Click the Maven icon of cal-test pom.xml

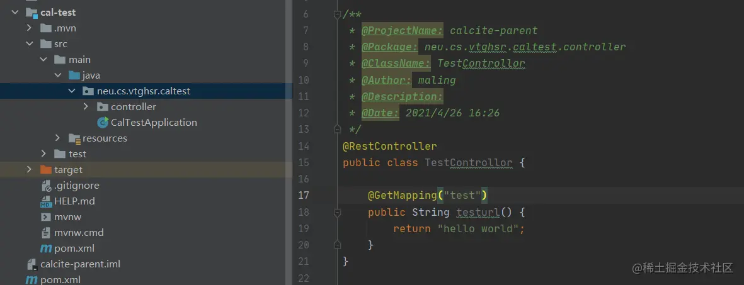tap(46, 248)
